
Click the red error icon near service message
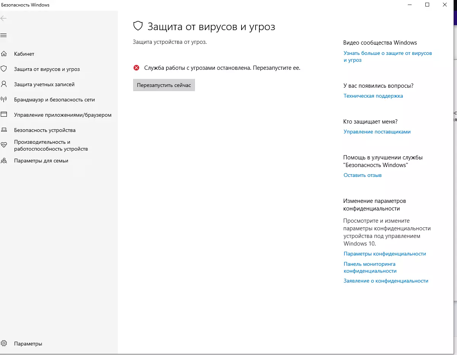(x=137, y=68)
